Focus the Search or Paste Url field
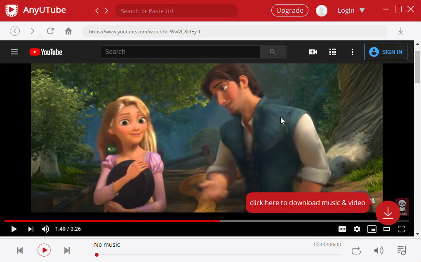 [x=176, y=11]
